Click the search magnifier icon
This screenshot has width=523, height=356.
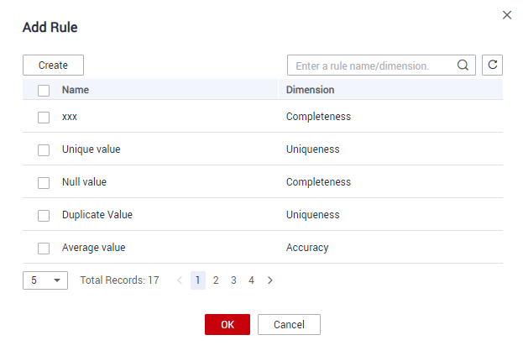[x=463, y=65]
